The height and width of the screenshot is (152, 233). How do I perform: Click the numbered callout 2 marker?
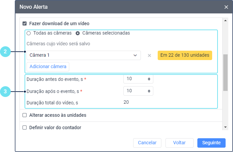(x=5, y=52)
